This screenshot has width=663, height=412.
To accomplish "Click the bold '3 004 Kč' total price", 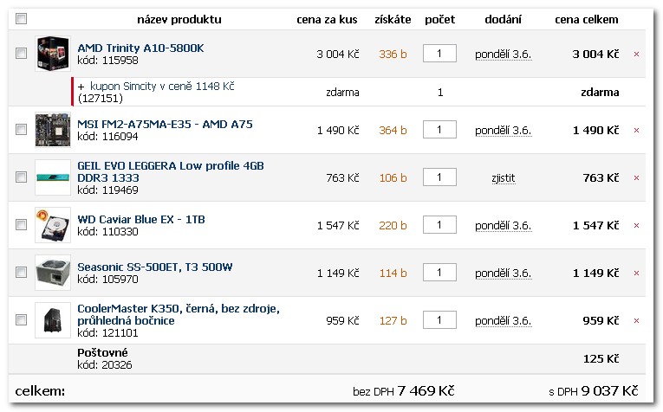I will pos(595,55).
